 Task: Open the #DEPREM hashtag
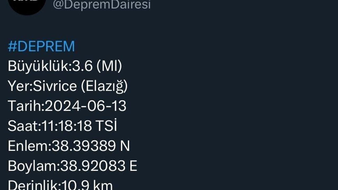click(x=41, y=46)
